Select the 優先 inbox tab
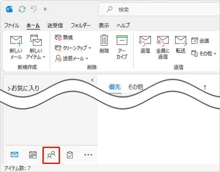Screen dimensions: 220x172 [115, 87]
